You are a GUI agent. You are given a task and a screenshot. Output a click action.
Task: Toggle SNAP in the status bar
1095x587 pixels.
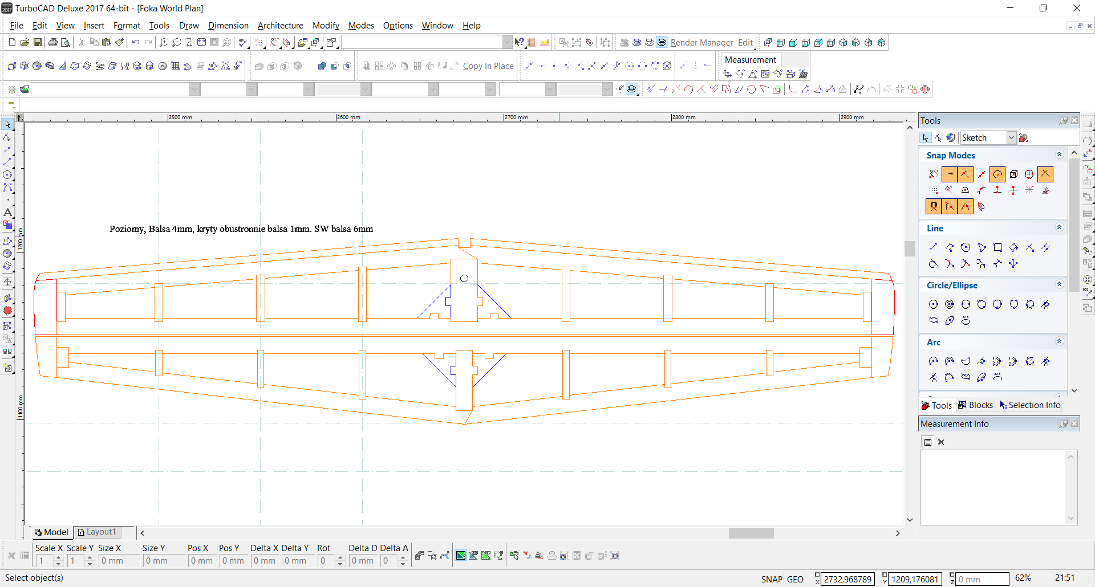(771, 579)
